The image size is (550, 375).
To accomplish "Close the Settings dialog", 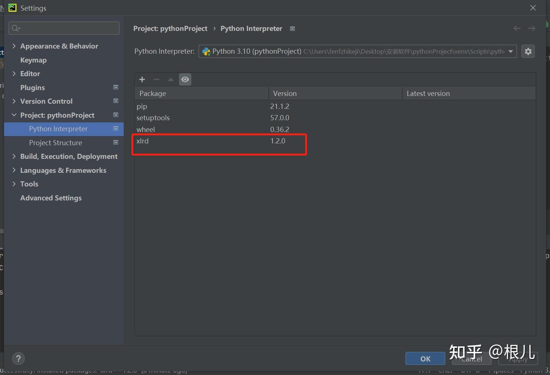I will click(533, 8).
